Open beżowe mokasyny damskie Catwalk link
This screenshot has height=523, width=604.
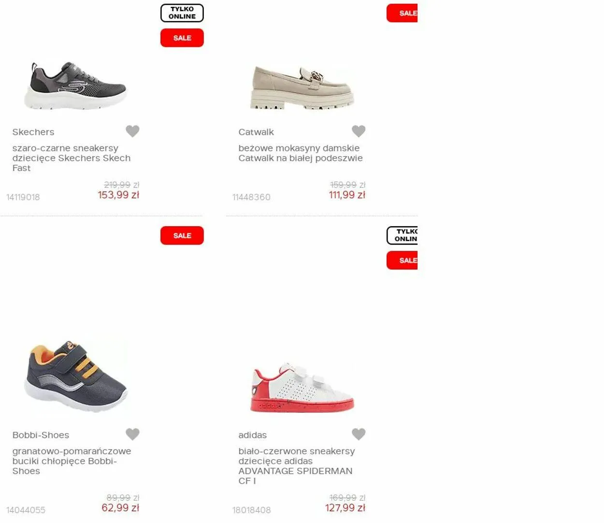point(301,153)
